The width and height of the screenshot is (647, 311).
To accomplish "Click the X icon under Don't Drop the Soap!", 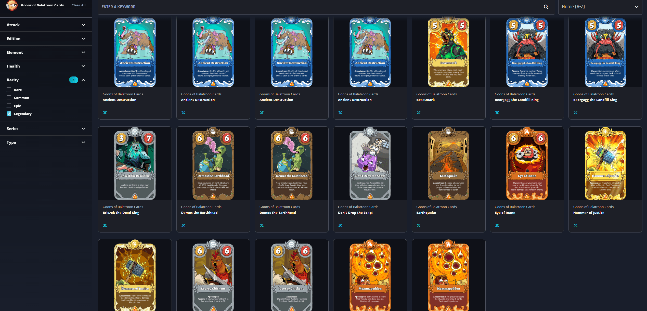I will coord(340,225).
